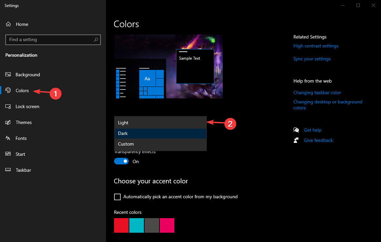Turn off Transparency effects
This screenshot has height=242, width=381.
click(x=121, y=161)
